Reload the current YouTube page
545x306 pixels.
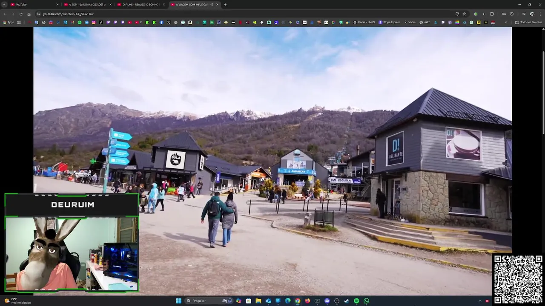[21, 14]
